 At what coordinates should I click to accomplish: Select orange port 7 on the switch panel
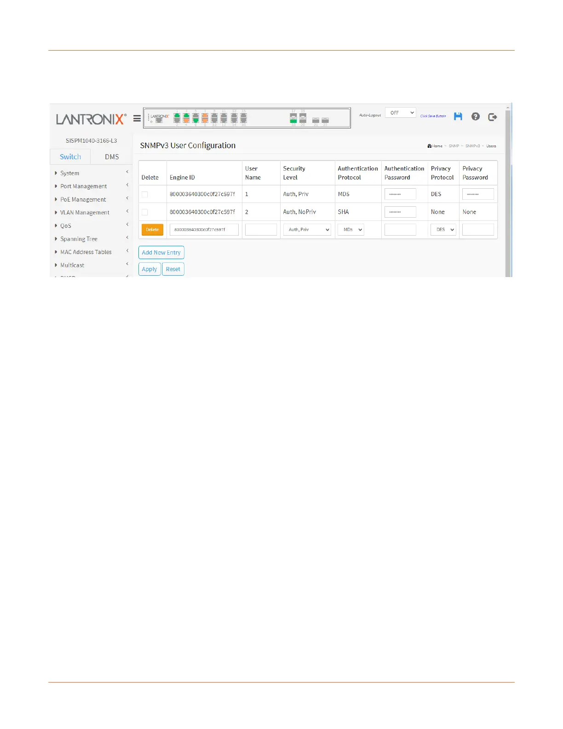205,116
